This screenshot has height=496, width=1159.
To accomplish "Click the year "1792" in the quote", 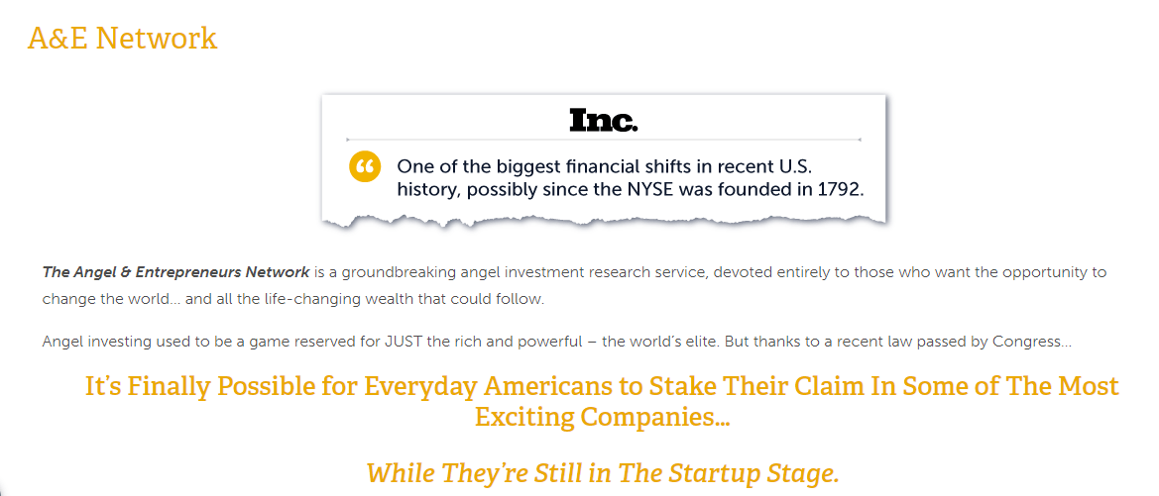I will pos(838,189).
